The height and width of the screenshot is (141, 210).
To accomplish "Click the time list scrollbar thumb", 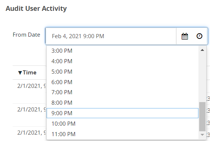I will coord(202,117).
